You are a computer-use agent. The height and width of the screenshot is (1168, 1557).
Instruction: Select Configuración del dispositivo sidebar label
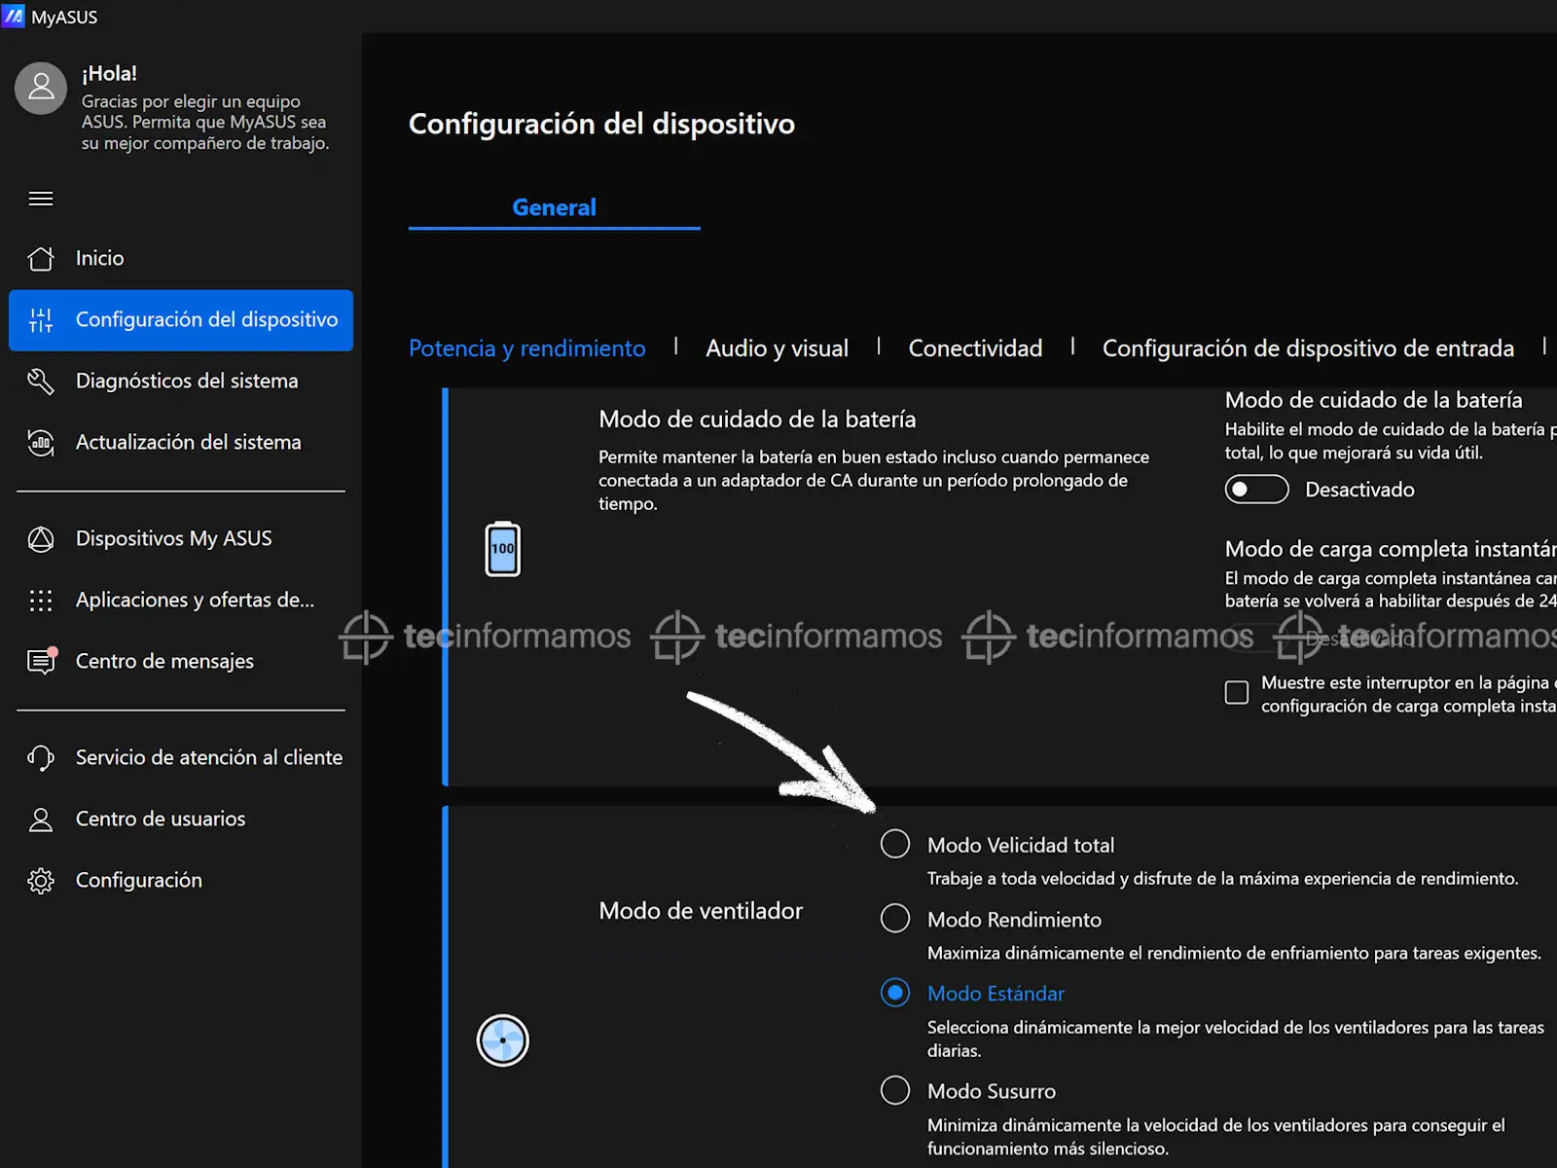point(207,319)
